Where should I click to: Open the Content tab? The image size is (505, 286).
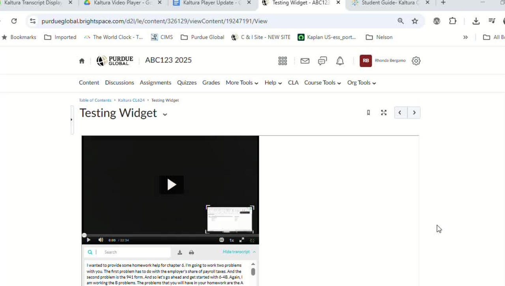(89, 83)
